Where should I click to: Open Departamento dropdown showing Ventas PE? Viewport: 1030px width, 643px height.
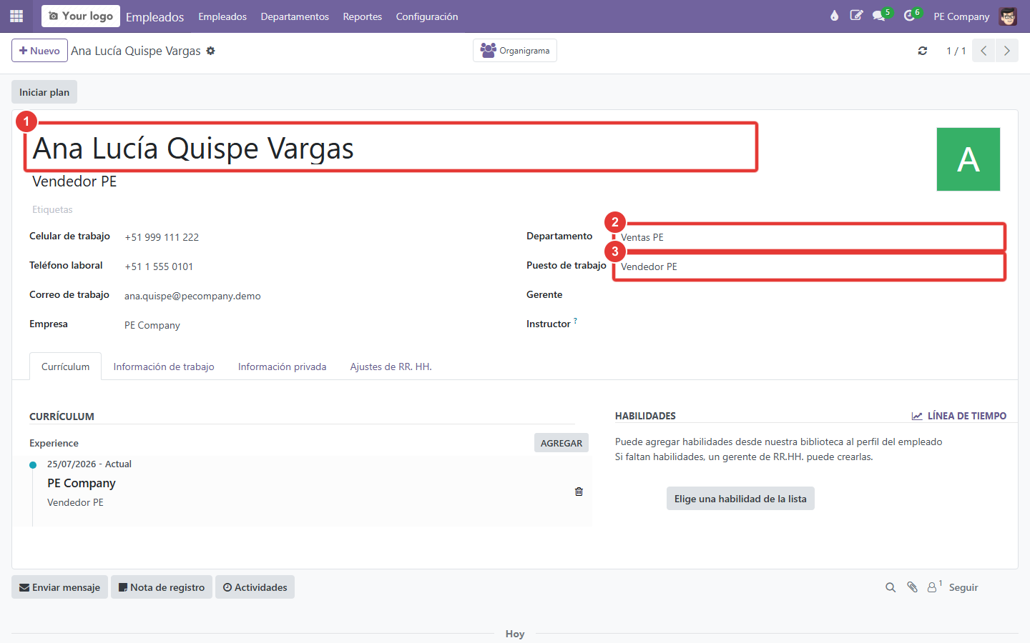pos(810,237)
